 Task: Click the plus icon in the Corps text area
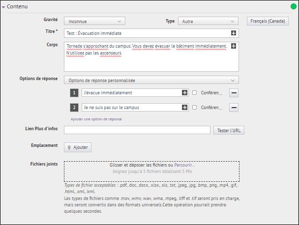[x=234, y=46]
